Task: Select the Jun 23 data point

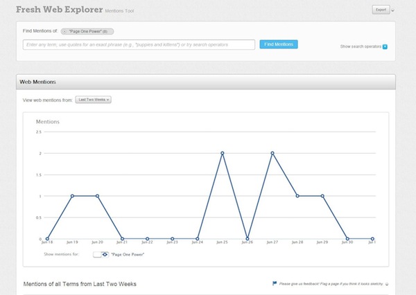Action: click(172, 239)
